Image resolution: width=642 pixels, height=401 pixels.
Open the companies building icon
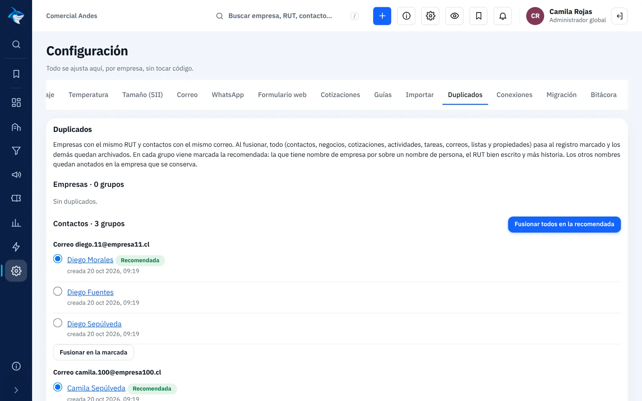[16, 127]
